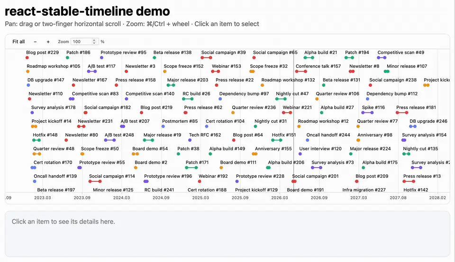This screenshot has height=262, width=455.
Task: Select Postmortem #85 item
Action: pyautogui.click(x=180, y=121)
